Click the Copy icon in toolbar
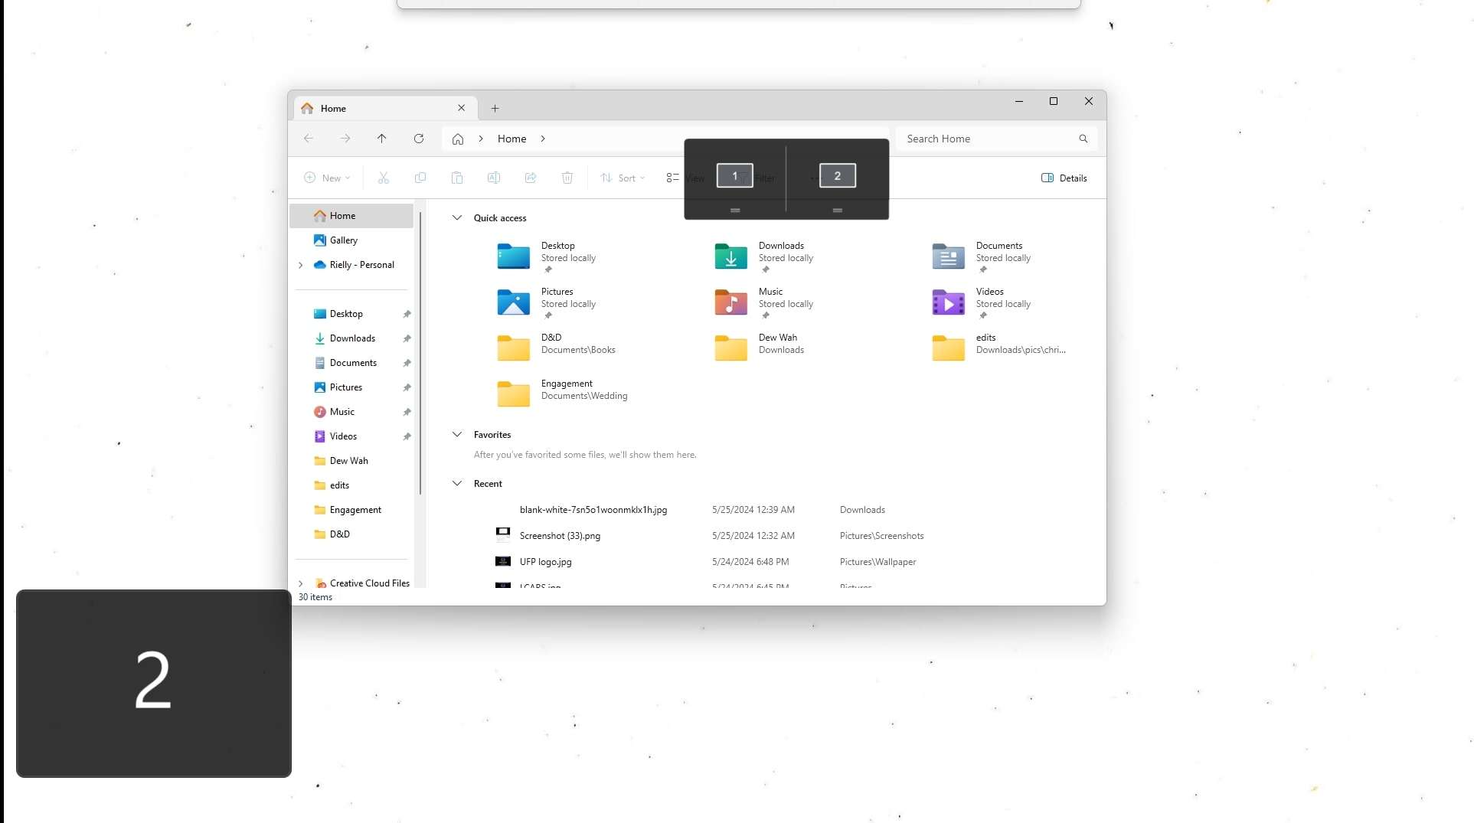This screenshot has width=1474, height=823. pyautogui.click(x=420, y=178)
